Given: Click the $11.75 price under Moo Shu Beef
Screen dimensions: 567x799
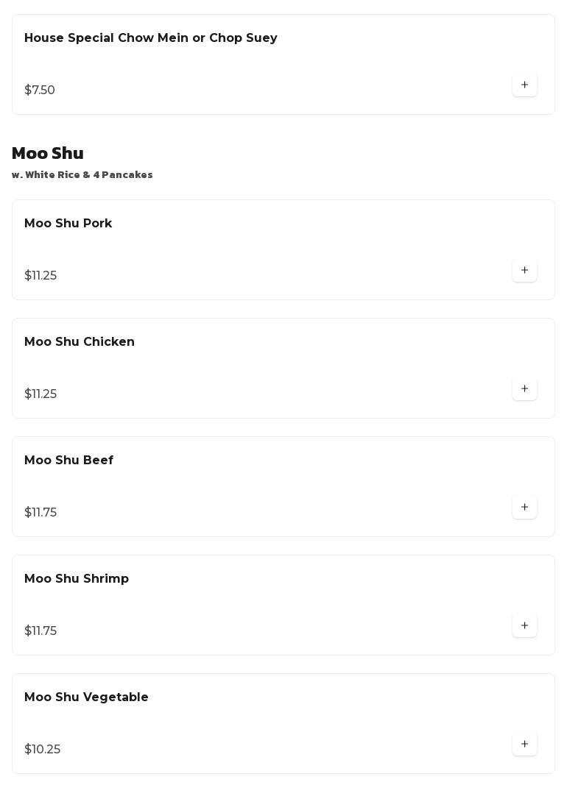Looking at the screenshot, I should [x=40, y=513].
